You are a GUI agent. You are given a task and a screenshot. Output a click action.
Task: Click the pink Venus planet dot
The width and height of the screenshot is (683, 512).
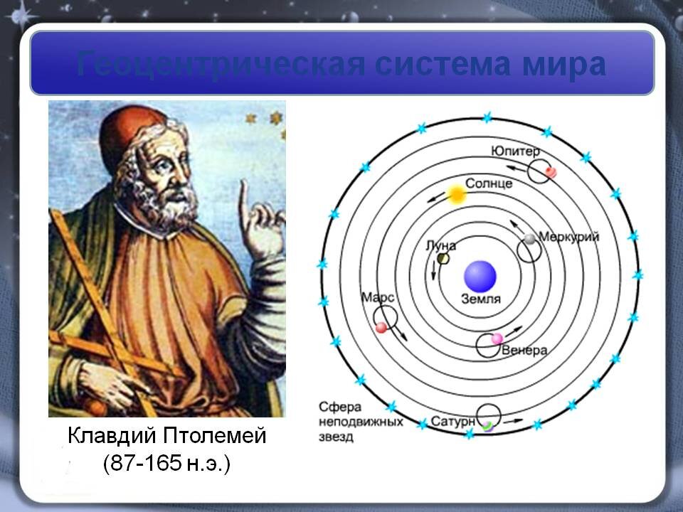(x=497, y=338)
